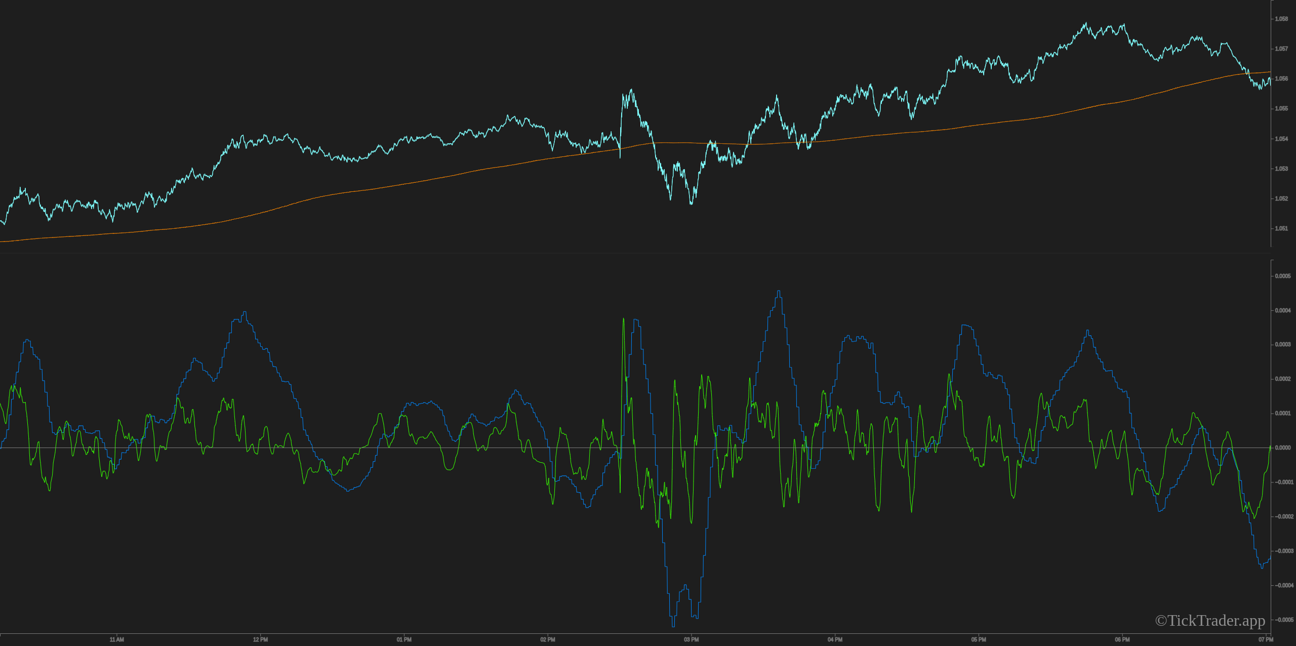This screenshot has height=646, width=1296.
Task: Click the 0.0005 oscillator scale label
Action: 1283,276
